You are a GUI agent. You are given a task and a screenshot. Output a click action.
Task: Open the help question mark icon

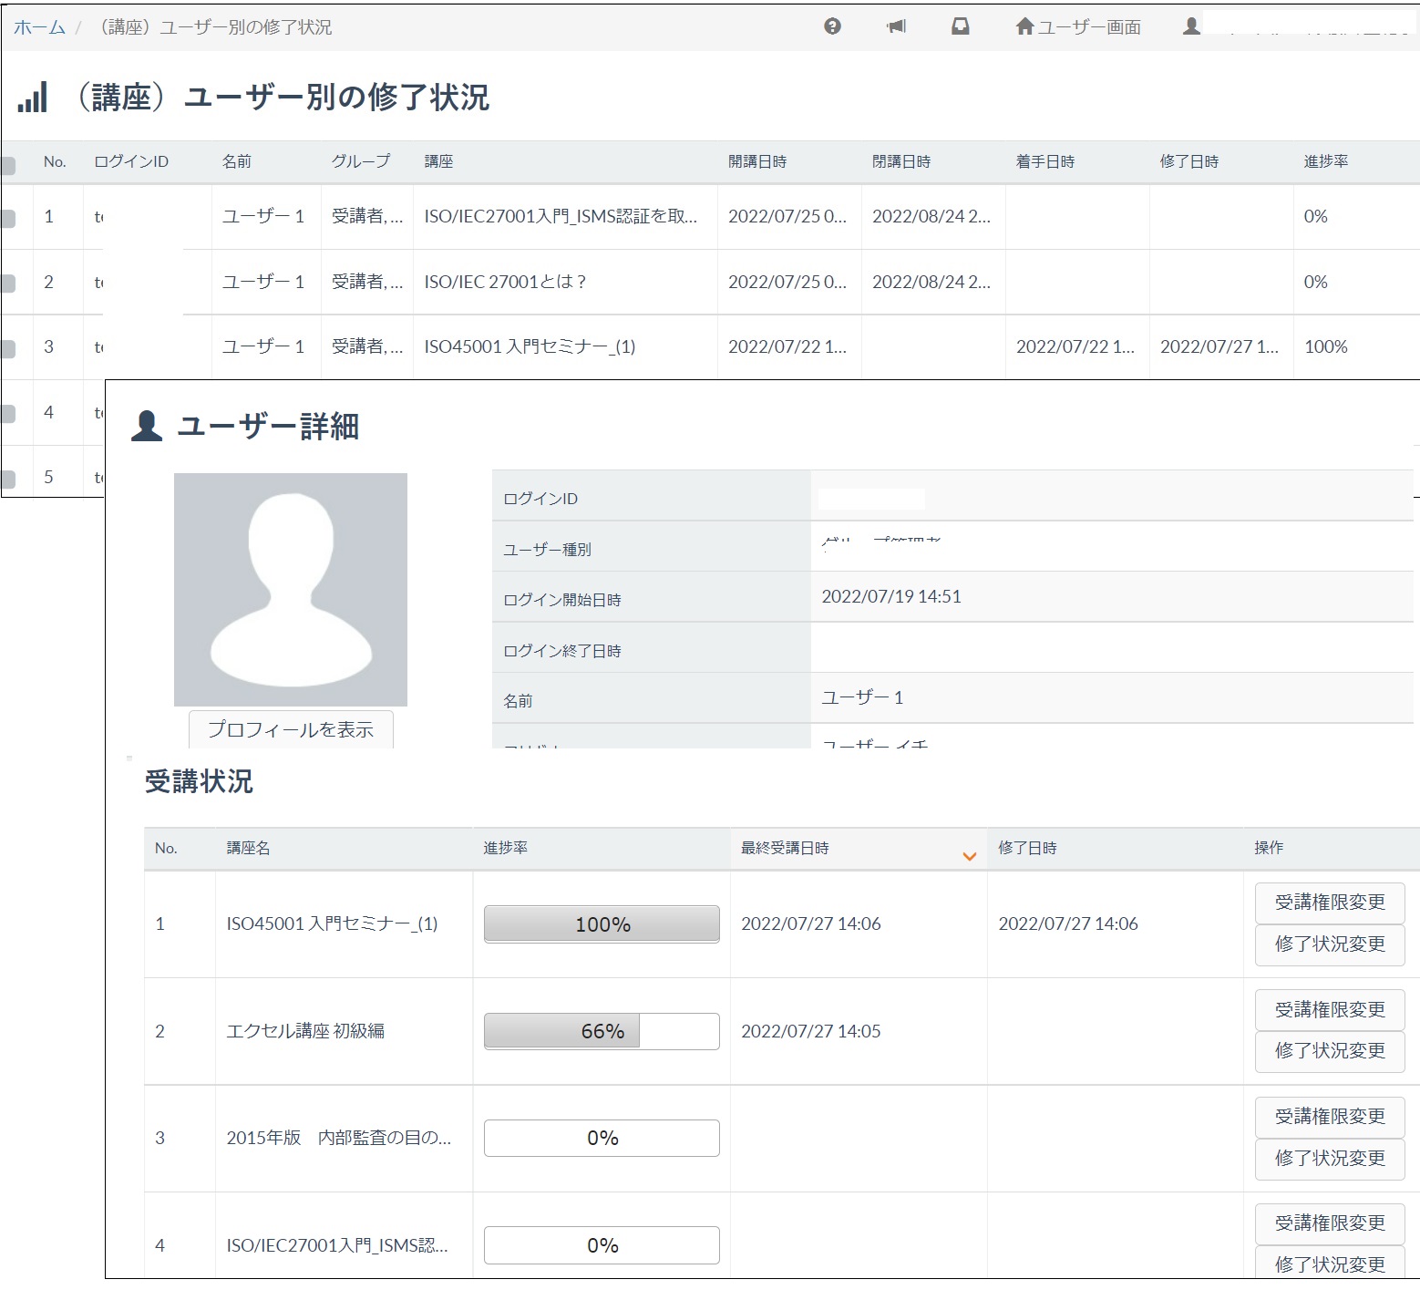(832, 26)
